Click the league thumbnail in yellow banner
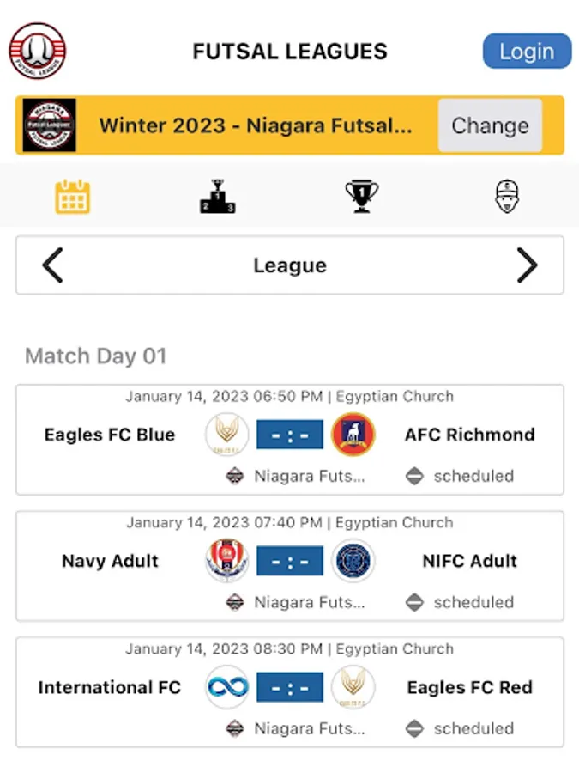This screenshot has width=579, height=773. [49, 125]
